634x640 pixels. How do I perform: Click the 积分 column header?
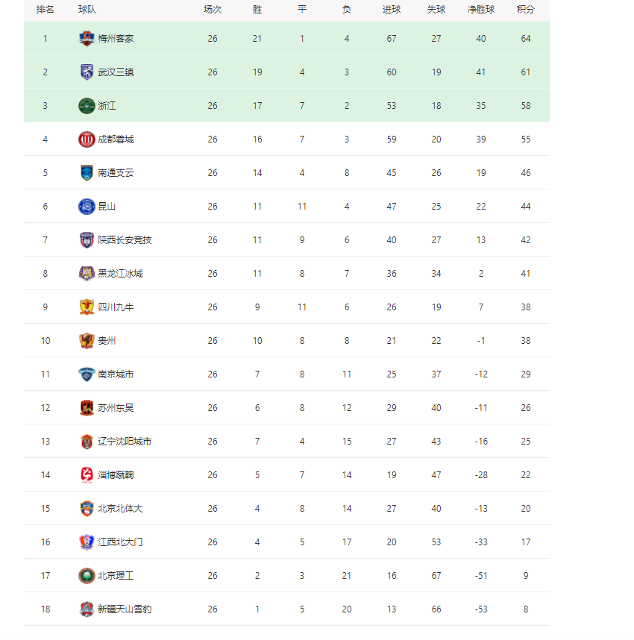[525, 10]
